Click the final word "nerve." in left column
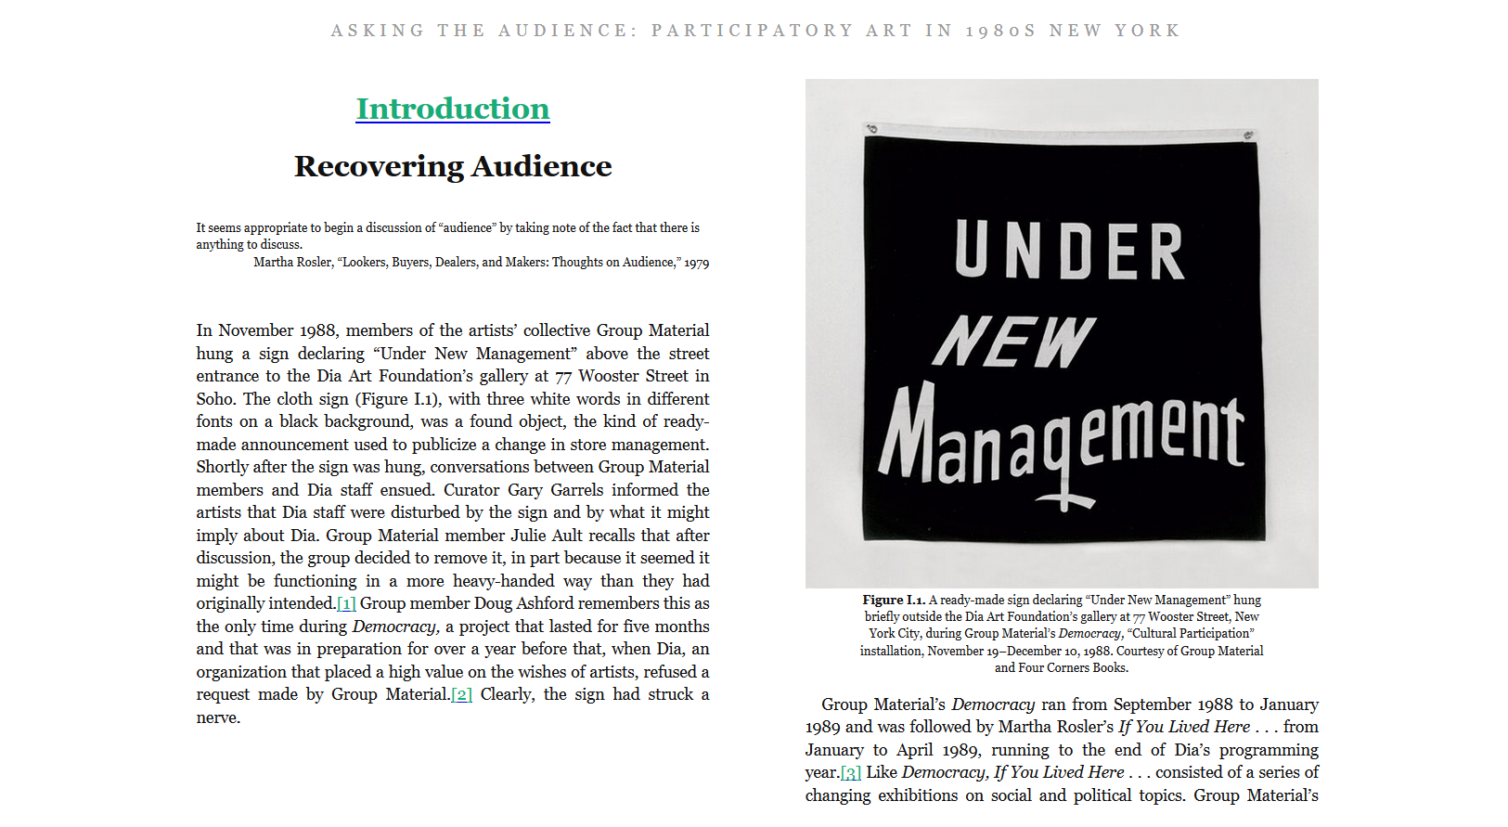The height and width of the screenshot is (827, 1508). click(x=218, y=718)
